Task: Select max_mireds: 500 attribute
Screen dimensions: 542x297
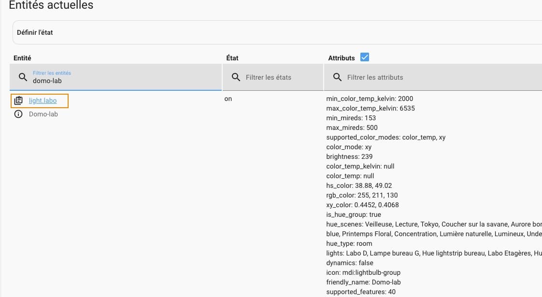Action: (x=352, y=128)
